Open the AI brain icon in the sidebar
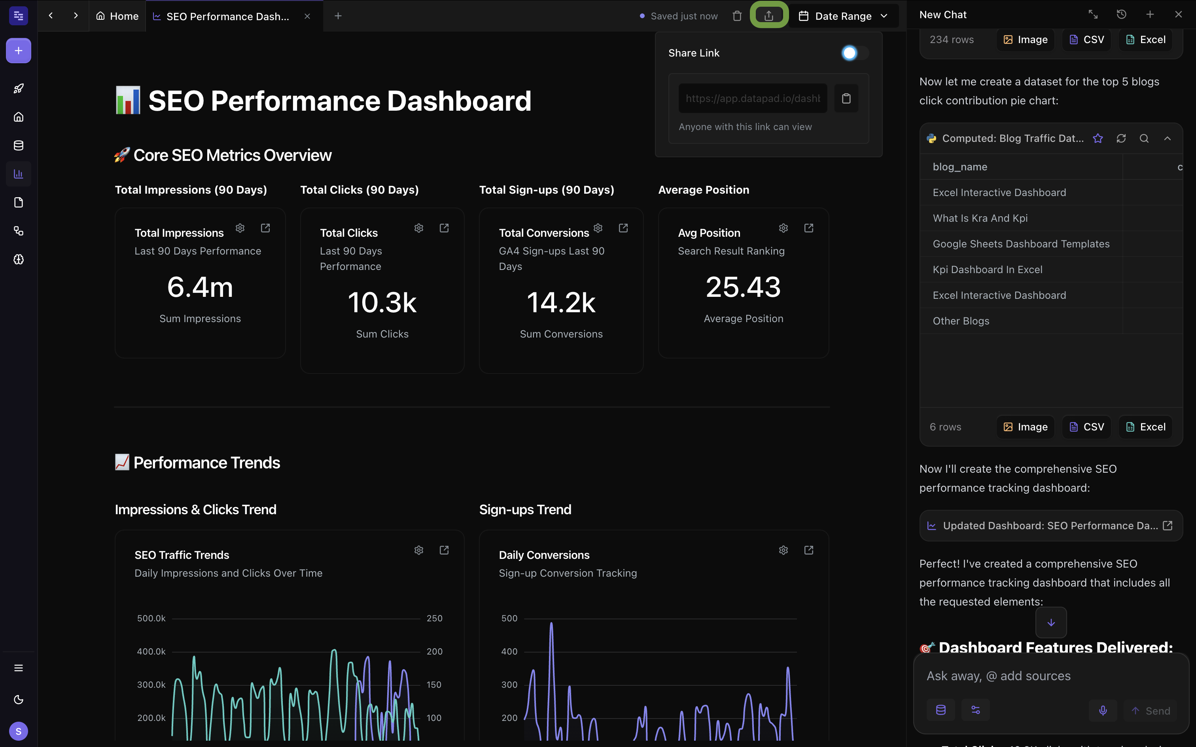 click(18, 259)
